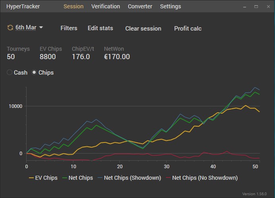This screenshot has height=198, width=275.
Task: Open the Filters panel
Action: tap(69, 28)
